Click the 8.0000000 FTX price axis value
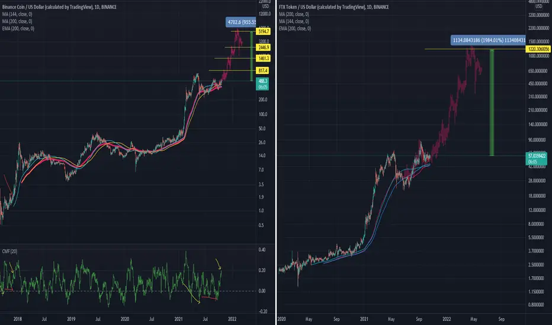Image resolution: width=552 pixels, height=325 pixels. coord(537,224)
